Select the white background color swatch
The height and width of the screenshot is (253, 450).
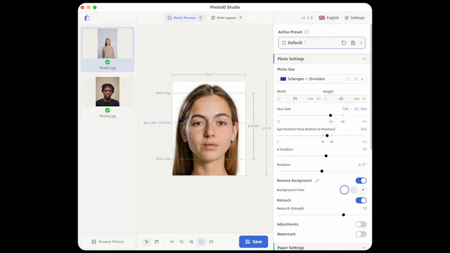(344, 190)
